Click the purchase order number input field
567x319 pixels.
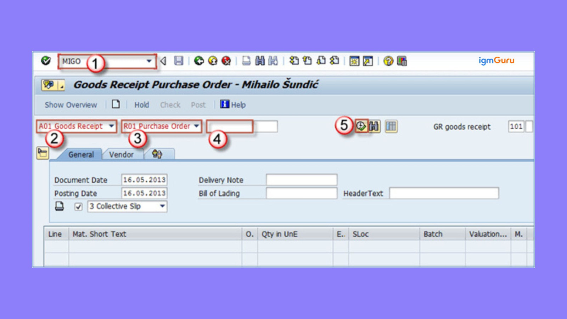tap(230, 127)
